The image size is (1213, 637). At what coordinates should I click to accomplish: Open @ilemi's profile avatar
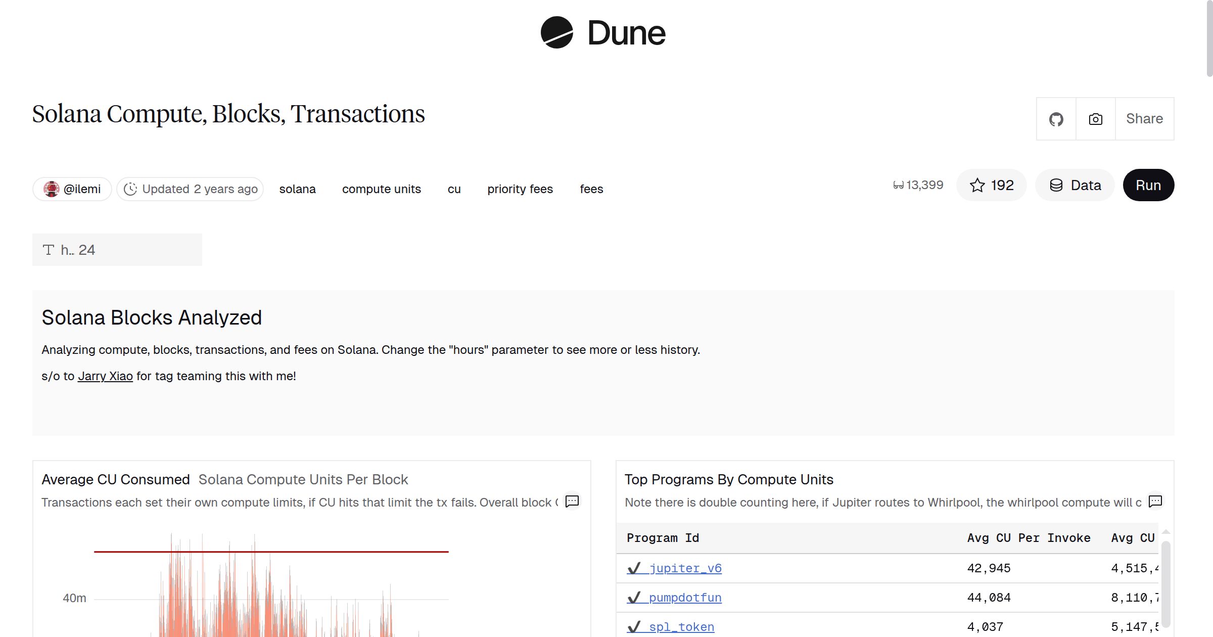coord(52,189)
